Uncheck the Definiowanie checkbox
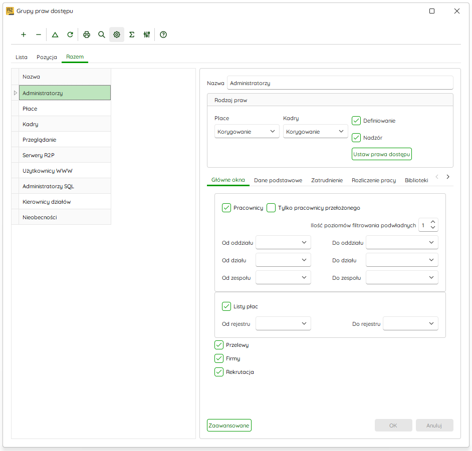 (x=356, y=121)
